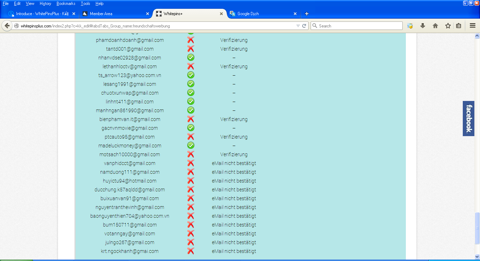Open the Downloads panel arrow icon
Screen dimensions: 480x261
tap(423, 26)
